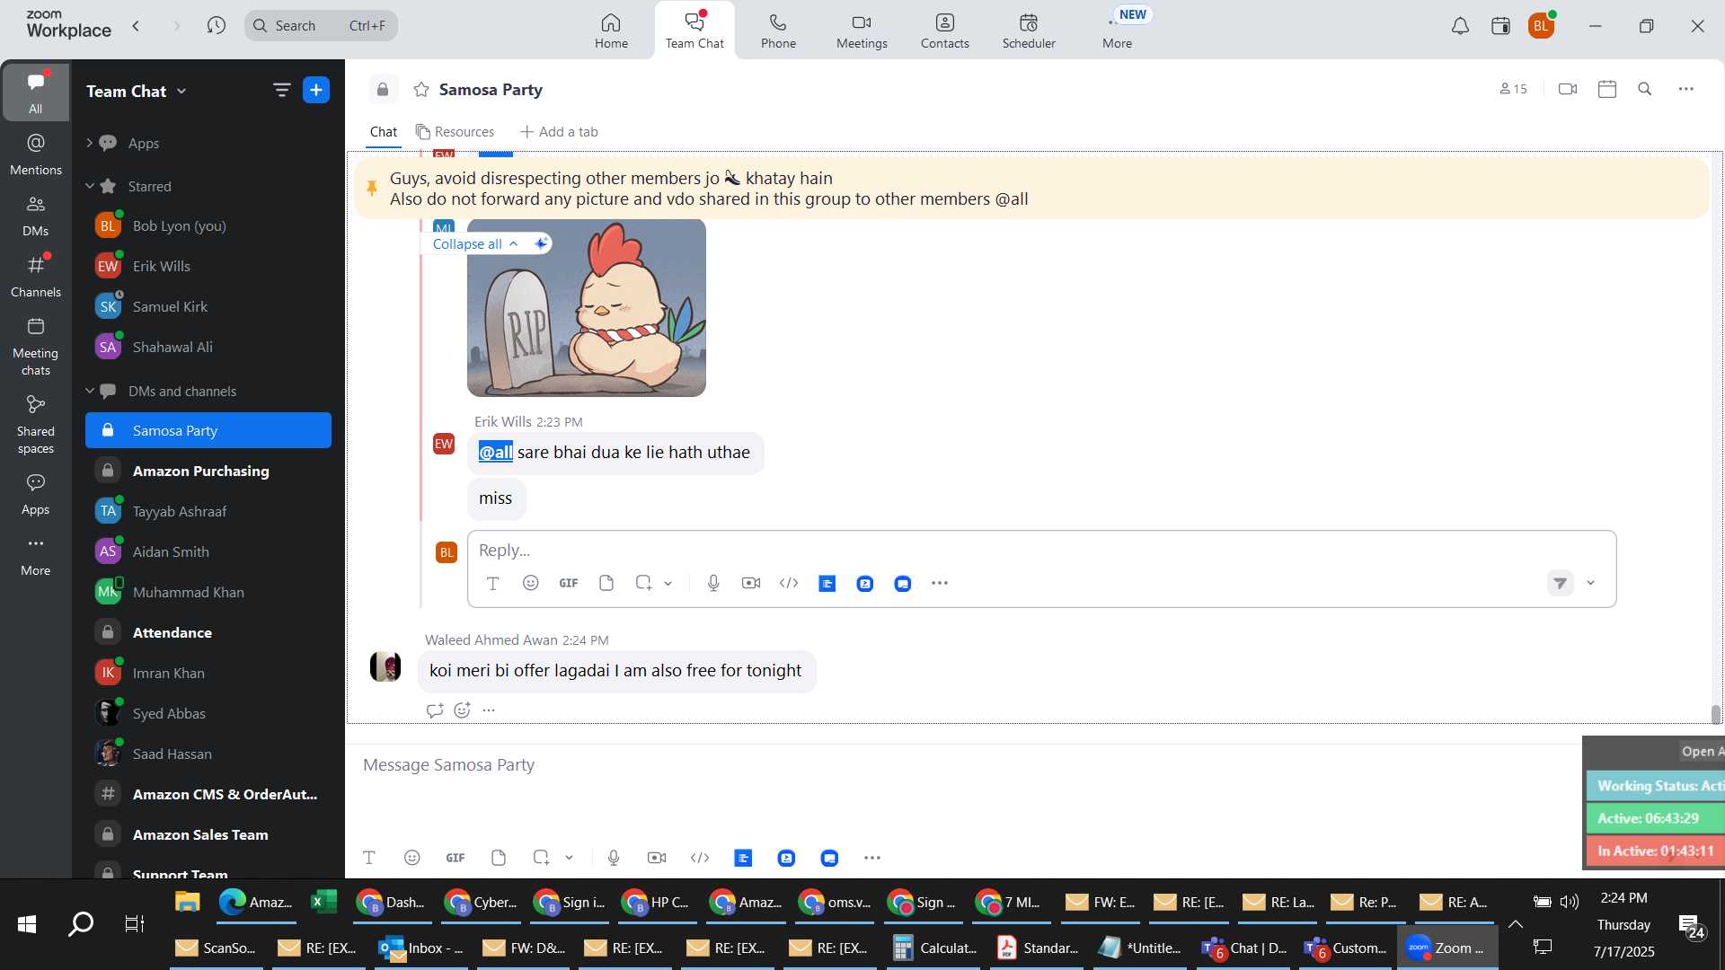The image size is (1725, 970).
Task: Click the chat scrollbar
Action: click(1716, 714)
